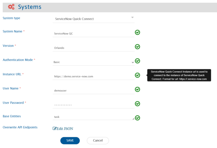The height and width of the screenshot is (148, 217).
Task: Focus the System Name input field
Action: [x=94, y=33]
